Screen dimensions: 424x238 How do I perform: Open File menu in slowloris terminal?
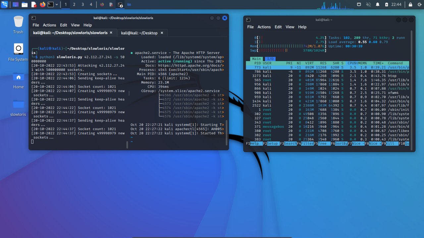click(x=36, y=25)
